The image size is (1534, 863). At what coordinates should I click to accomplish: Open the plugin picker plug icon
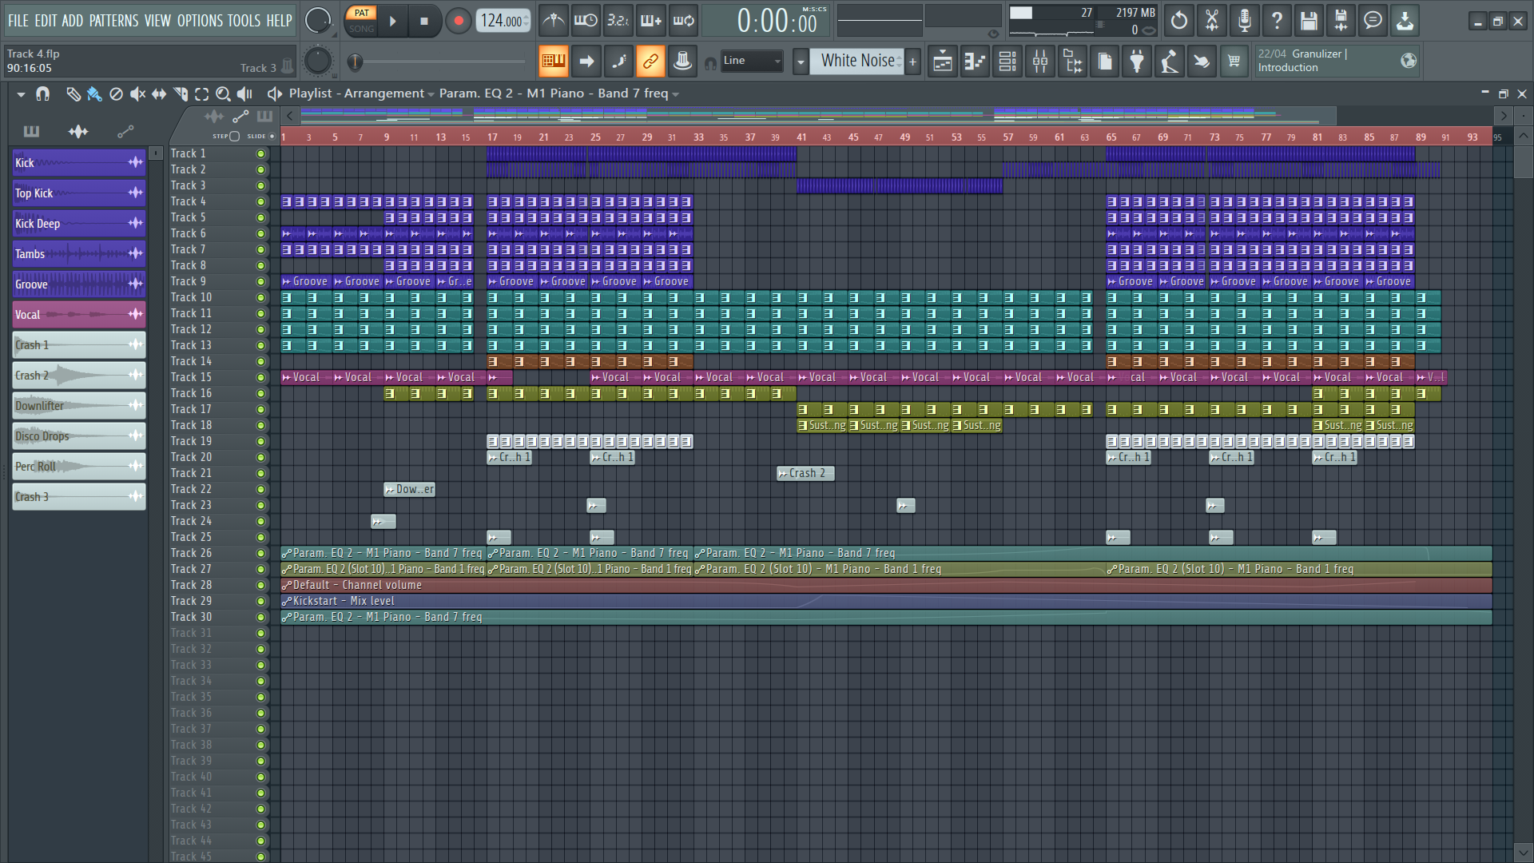[1137, 62]
